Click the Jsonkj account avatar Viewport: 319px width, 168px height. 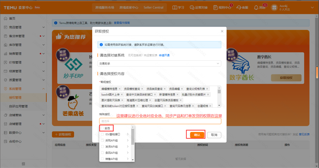(274, 8)
